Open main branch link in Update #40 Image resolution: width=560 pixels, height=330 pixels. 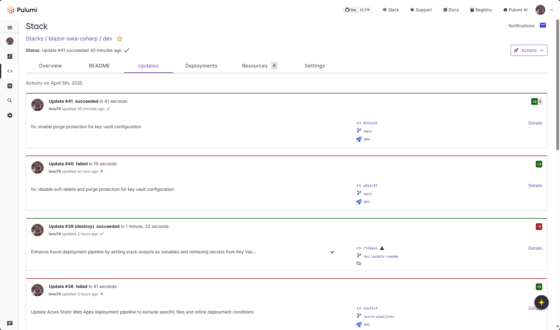[x=368, y=194]
